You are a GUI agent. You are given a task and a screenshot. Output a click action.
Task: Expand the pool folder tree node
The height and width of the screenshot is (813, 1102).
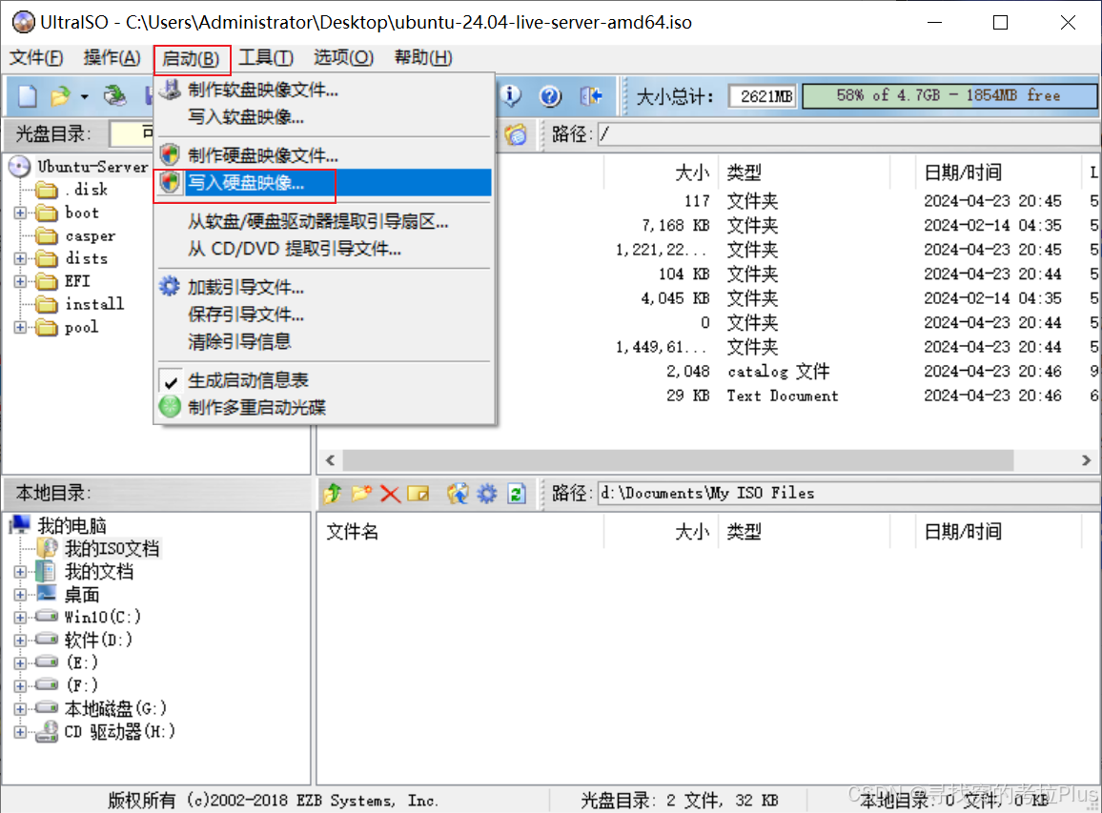tap(20, 328)
